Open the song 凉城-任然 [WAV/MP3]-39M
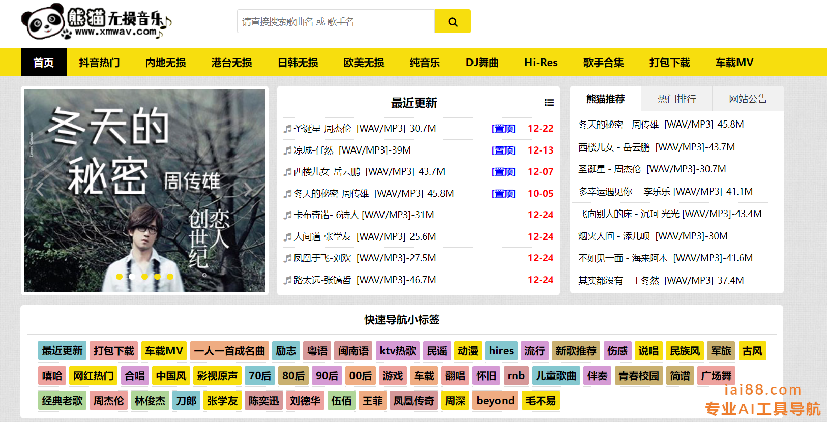The width and height of the screenshot is (827, 422). pyautogui.click(x=352, y=150)
